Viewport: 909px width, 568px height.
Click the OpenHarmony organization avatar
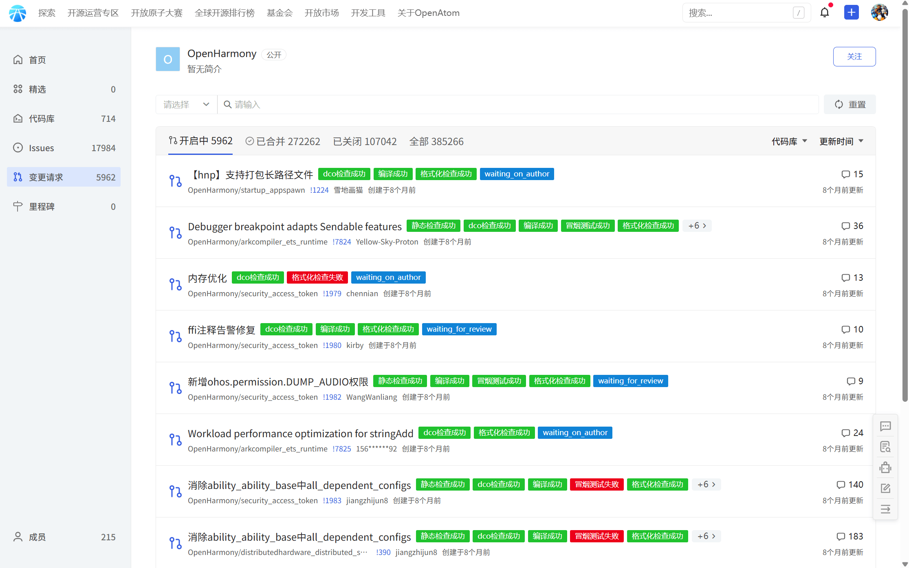[168, 59]
